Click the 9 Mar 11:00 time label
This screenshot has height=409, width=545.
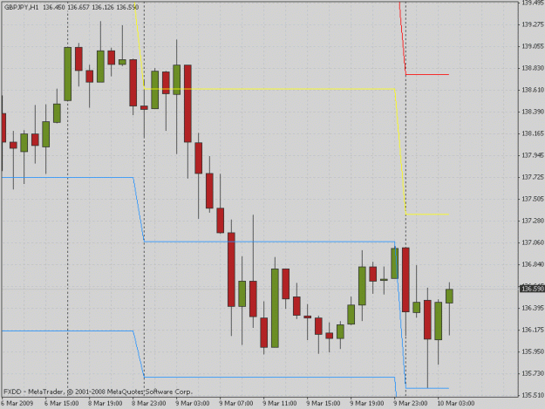[x=279, y=403]
